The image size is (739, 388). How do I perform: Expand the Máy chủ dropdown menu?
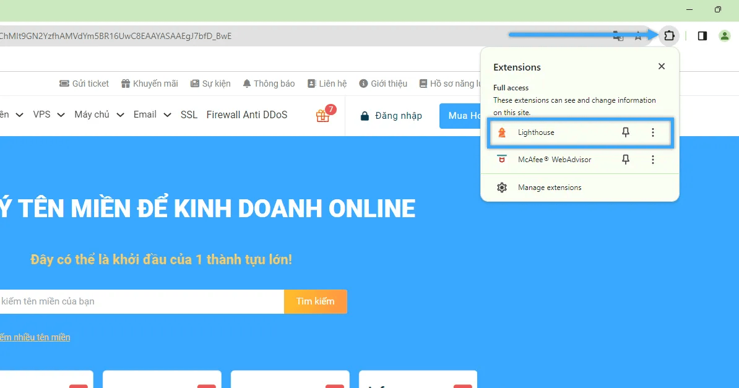[x=99, y=114]
